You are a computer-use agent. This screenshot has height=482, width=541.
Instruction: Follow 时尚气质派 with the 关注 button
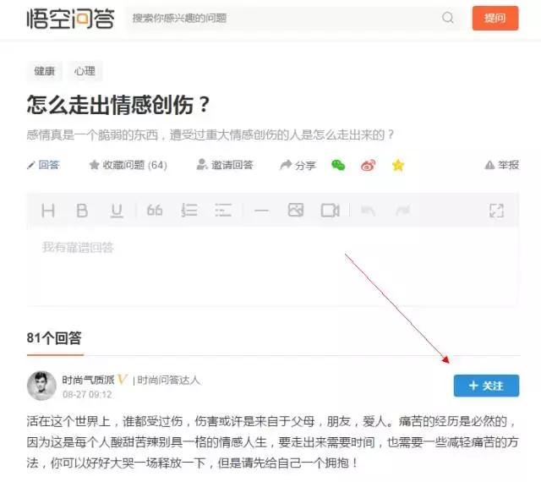coord(486,386)
